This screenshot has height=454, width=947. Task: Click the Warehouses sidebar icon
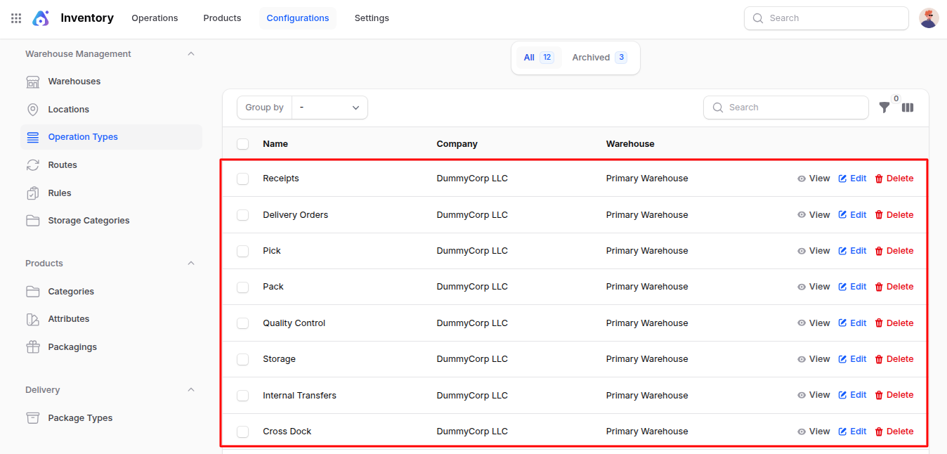33,82
